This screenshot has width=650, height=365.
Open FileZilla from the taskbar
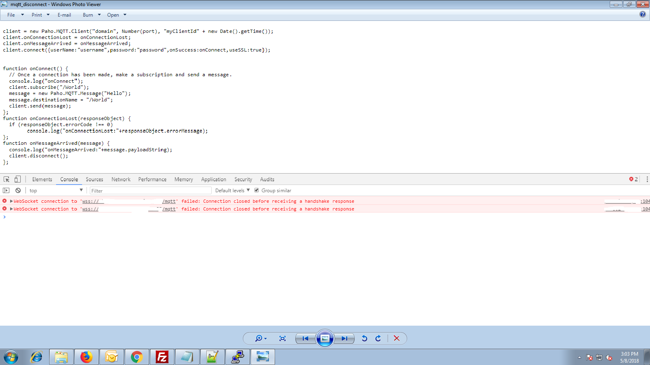coord(162,357)
